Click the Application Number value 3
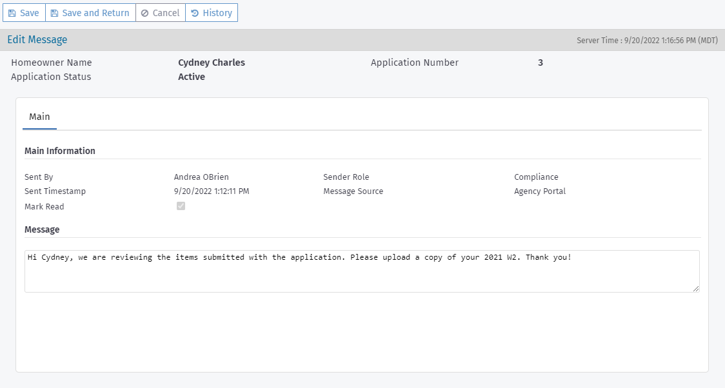This screenshot has width=725, height=388. [541, 63]
